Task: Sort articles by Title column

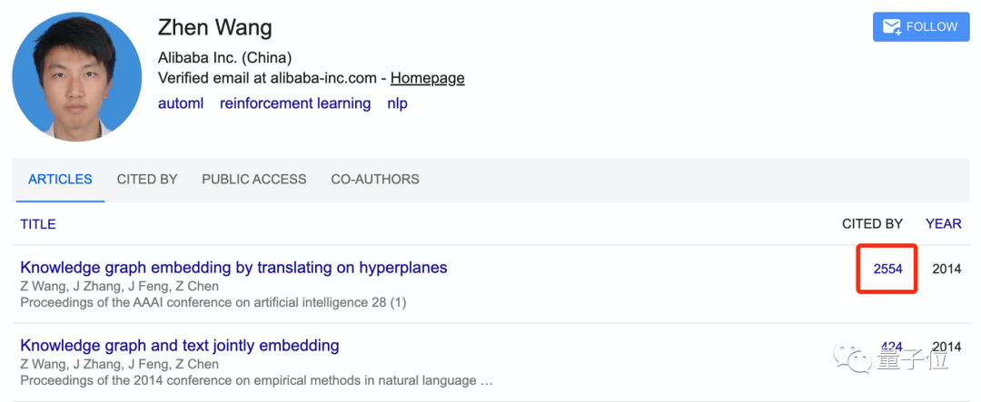Action: [x=38, y=224]
